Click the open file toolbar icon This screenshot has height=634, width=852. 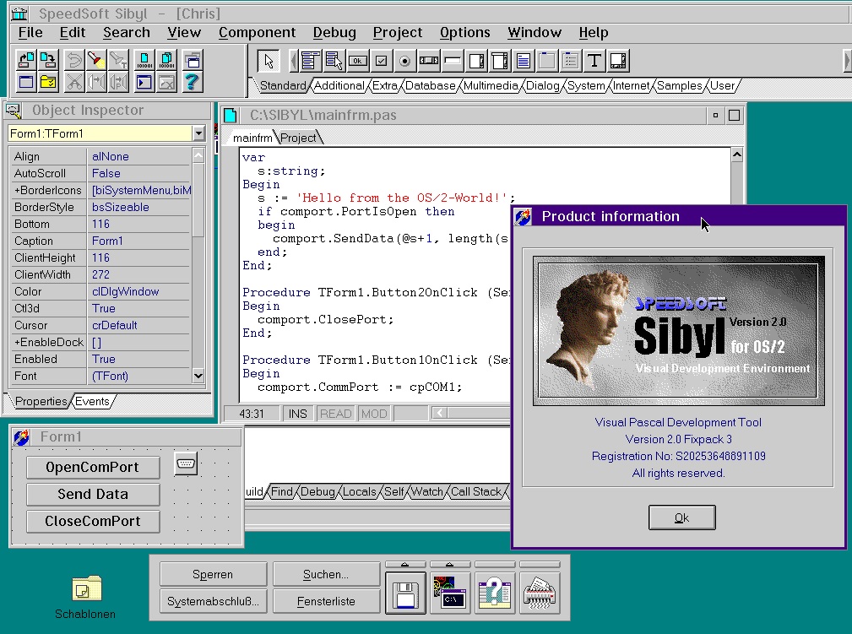pyautogui.click(x=26, y=60)
